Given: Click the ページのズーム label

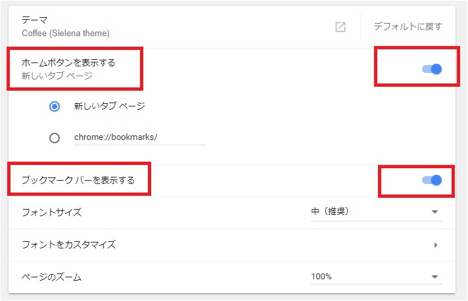Looking at the screenshot, I should coord(51,277).
